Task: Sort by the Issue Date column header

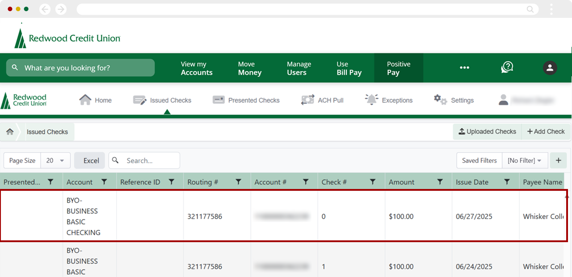Action: [x=472, y=182]
